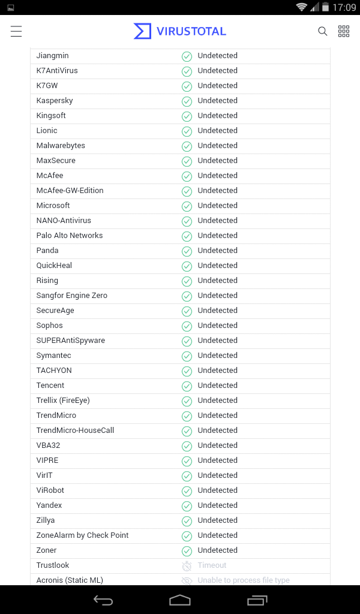This screenshot has width=360, height=614.
Task: Click the Trustlook timeout clock icon
Action: (187, 565)
